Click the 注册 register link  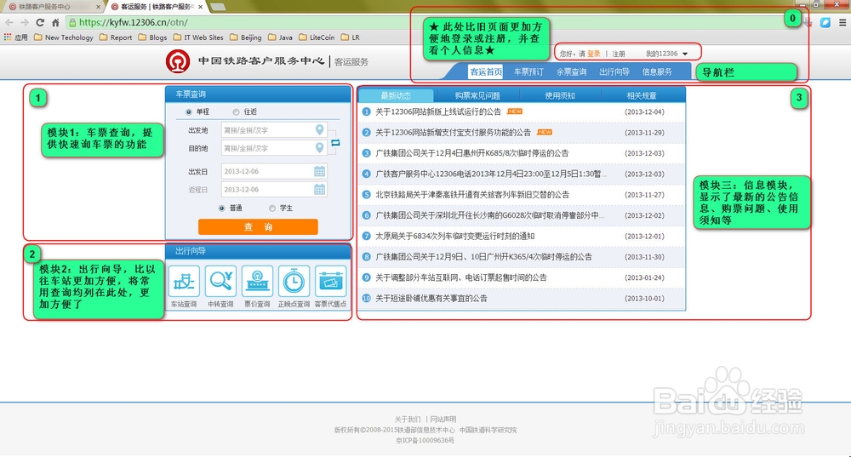tap(619, 54)
